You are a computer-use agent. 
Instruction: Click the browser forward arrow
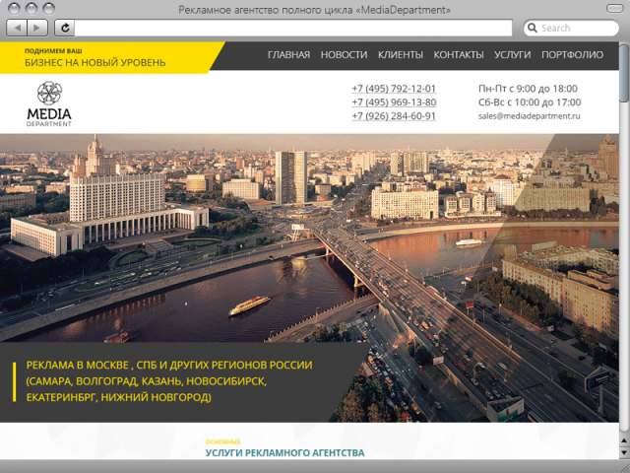[x=37, y=28]
